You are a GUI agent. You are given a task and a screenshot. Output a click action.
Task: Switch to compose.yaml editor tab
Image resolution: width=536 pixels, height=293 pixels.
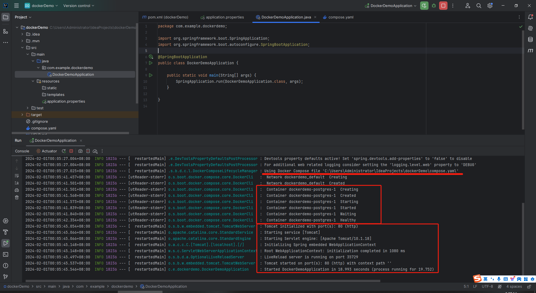pyautogui.click(x=338, y=17)
